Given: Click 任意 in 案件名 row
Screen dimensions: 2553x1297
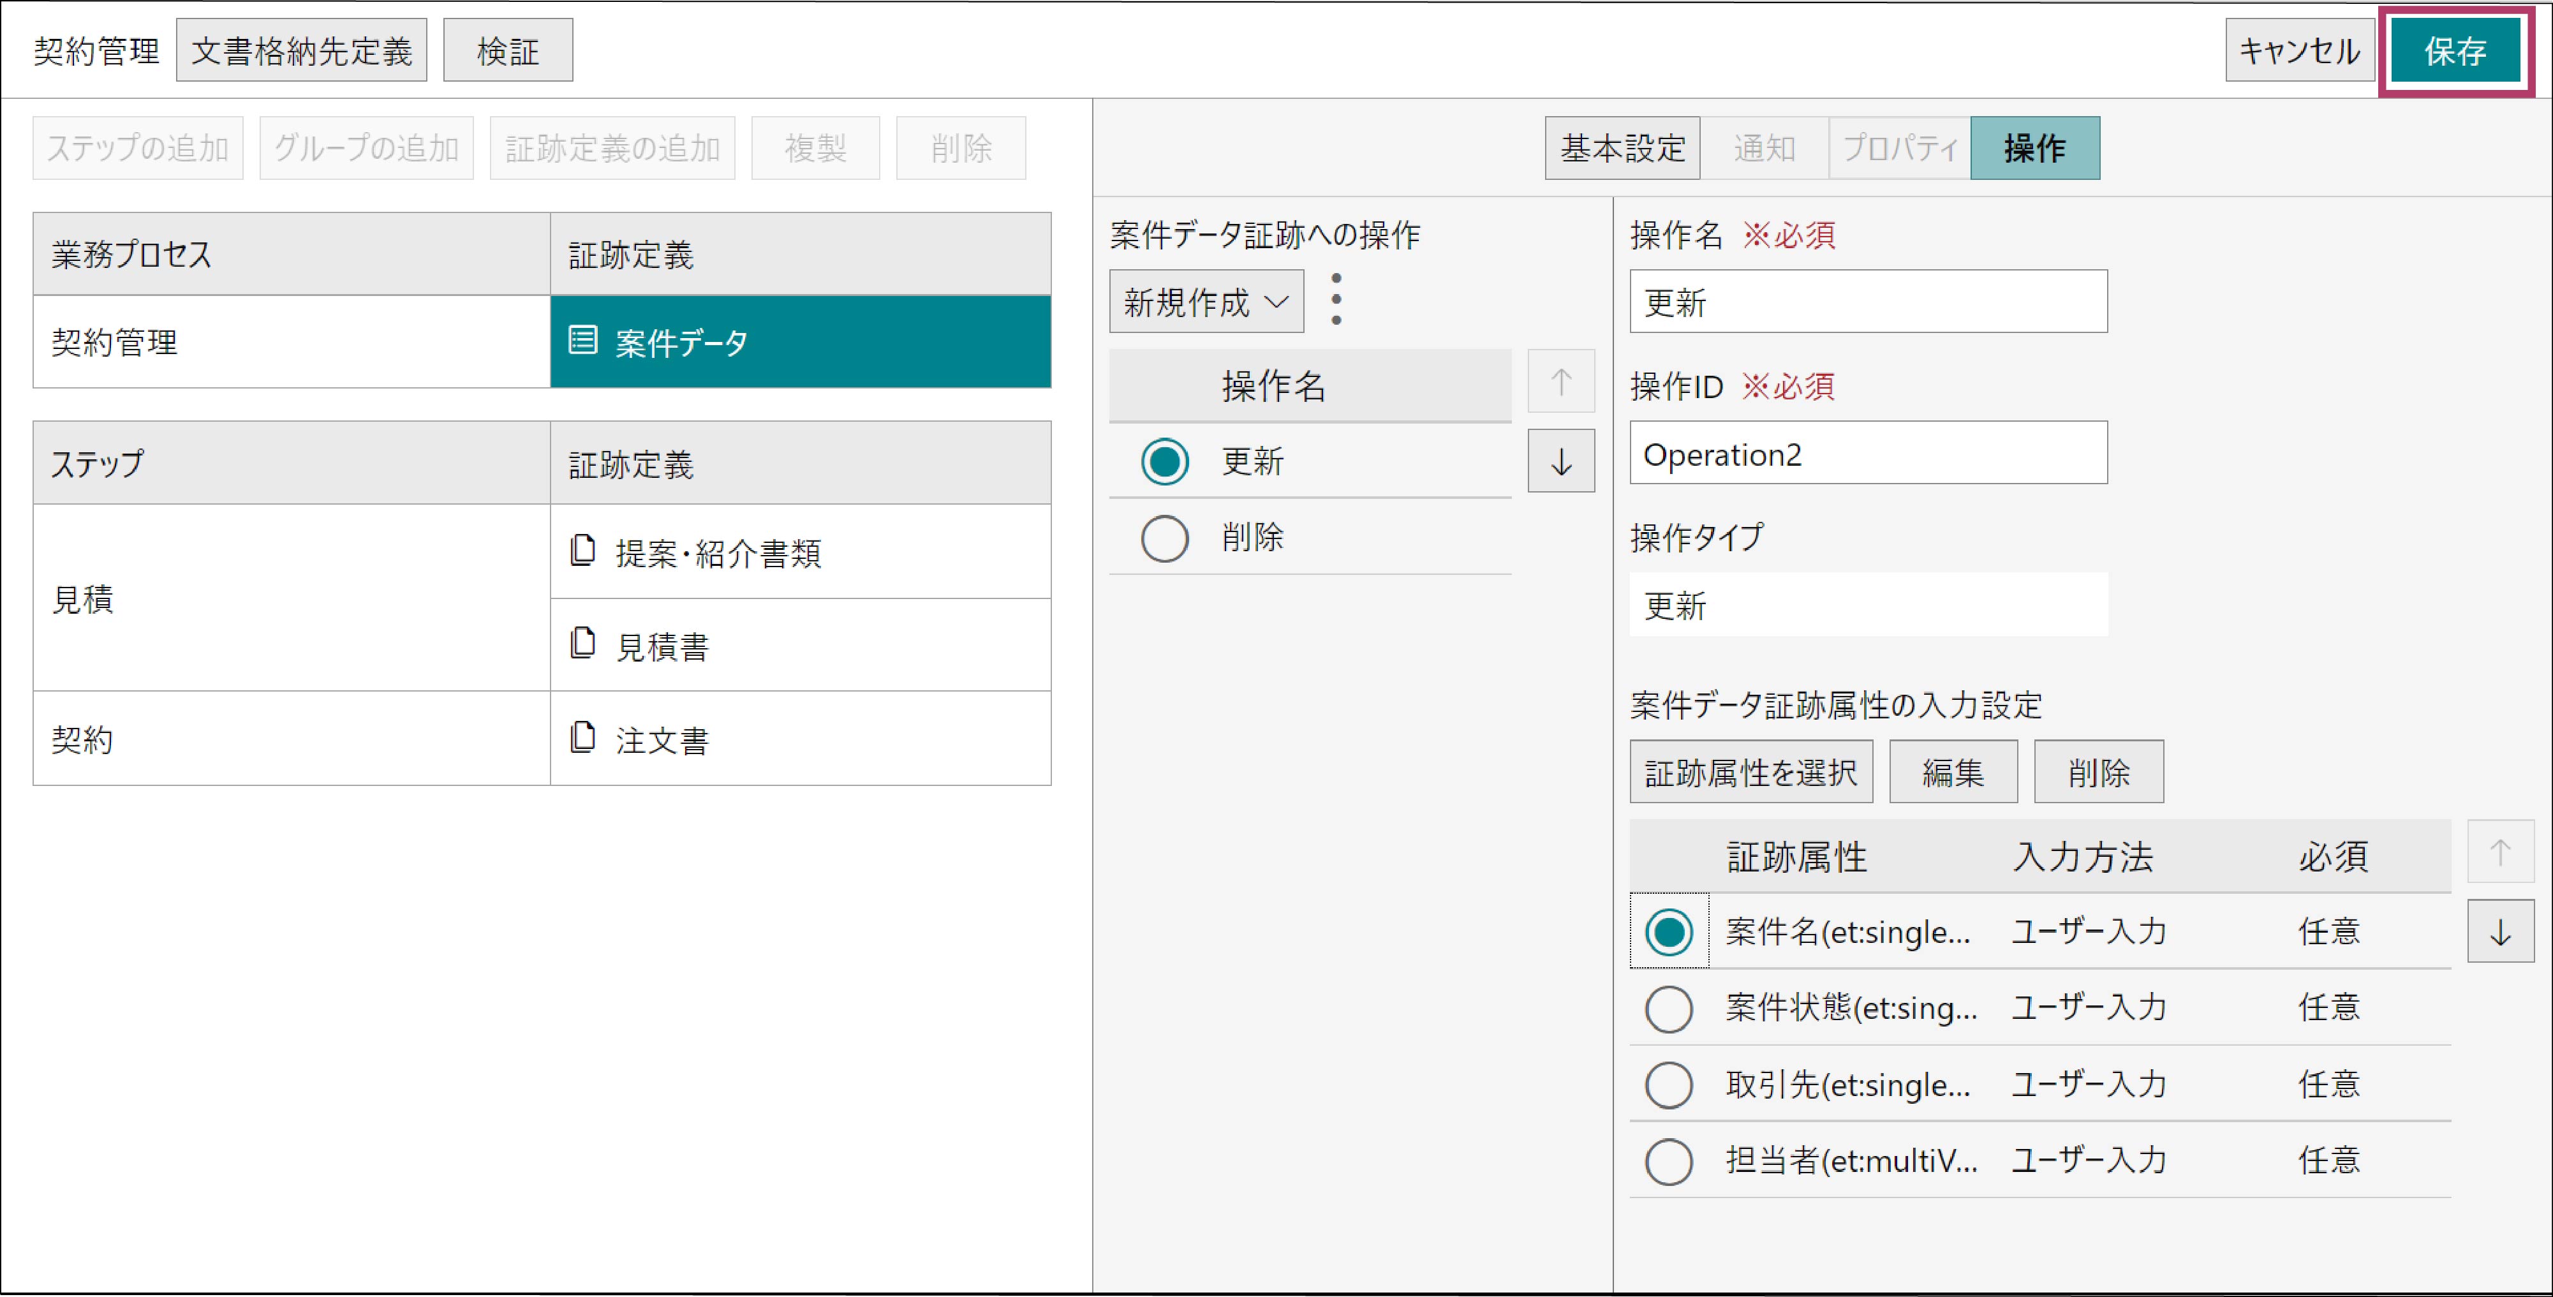Looking at the screenshot, I should [2329, 931].
